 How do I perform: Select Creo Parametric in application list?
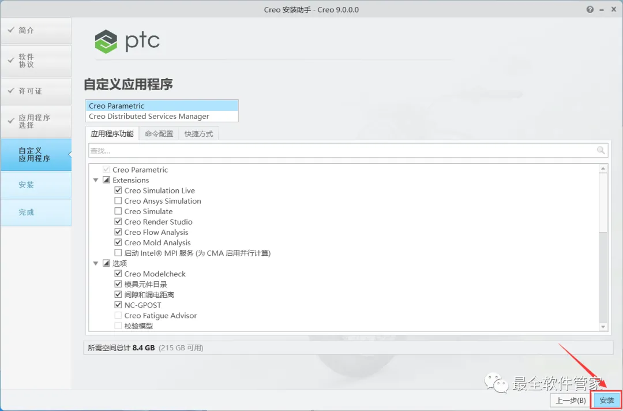click(162, 106)
